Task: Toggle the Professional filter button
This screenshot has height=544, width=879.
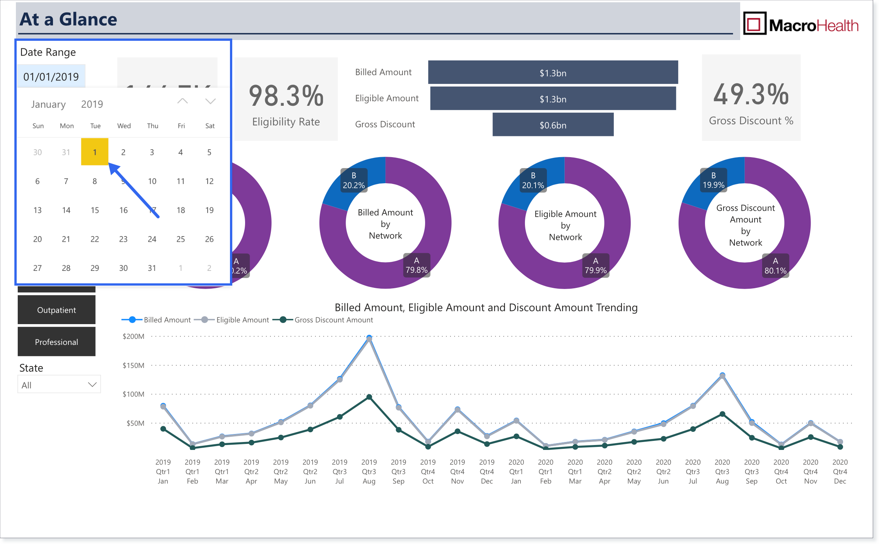Action: coord(56,342)
